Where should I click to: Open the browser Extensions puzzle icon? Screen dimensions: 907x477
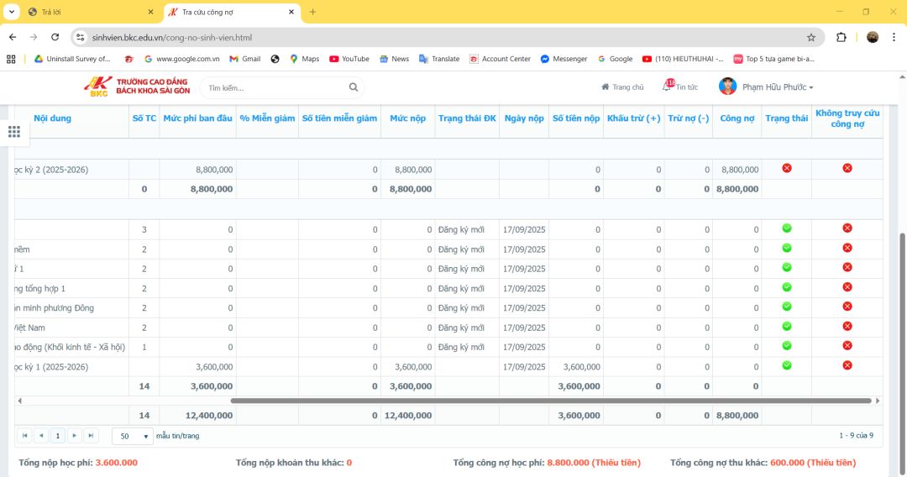click(x=841, y=37)
